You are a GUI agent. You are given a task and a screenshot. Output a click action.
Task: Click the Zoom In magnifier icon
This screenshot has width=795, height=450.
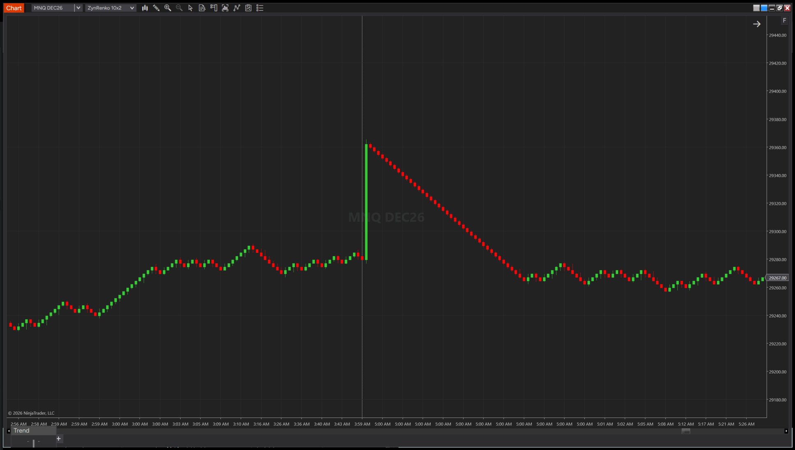point(168,8)
